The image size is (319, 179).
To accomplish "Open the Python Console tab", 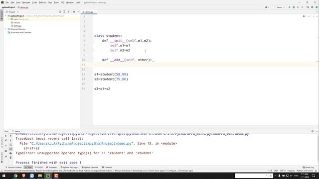I will pos(90,168).
